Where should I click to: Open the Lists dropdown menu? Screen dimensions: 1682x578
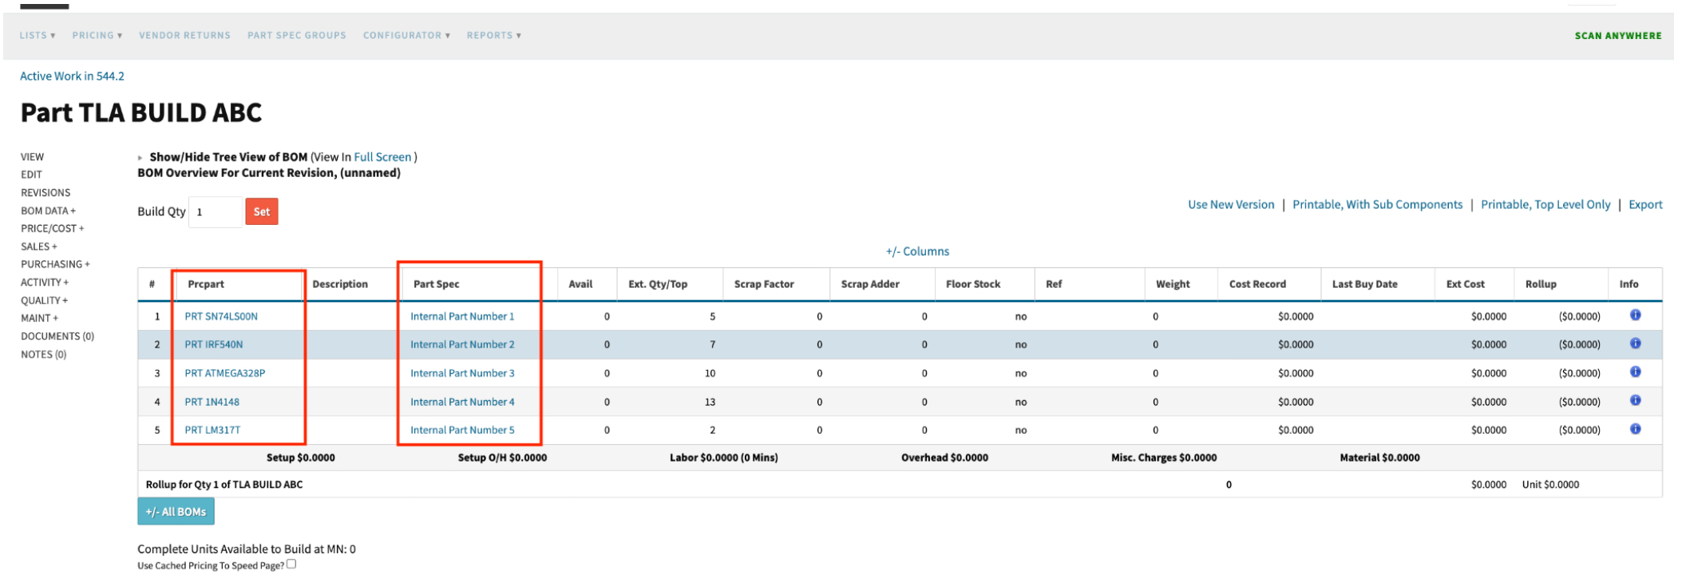(37, 35)
